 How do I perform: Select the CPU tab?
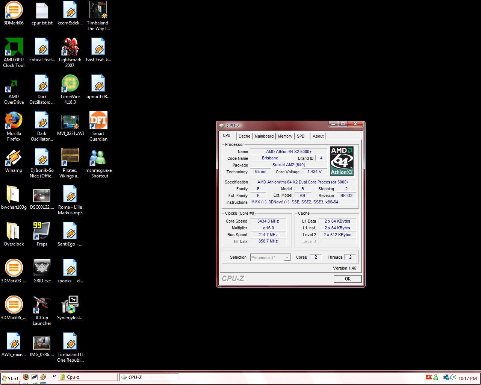[227, 135]
